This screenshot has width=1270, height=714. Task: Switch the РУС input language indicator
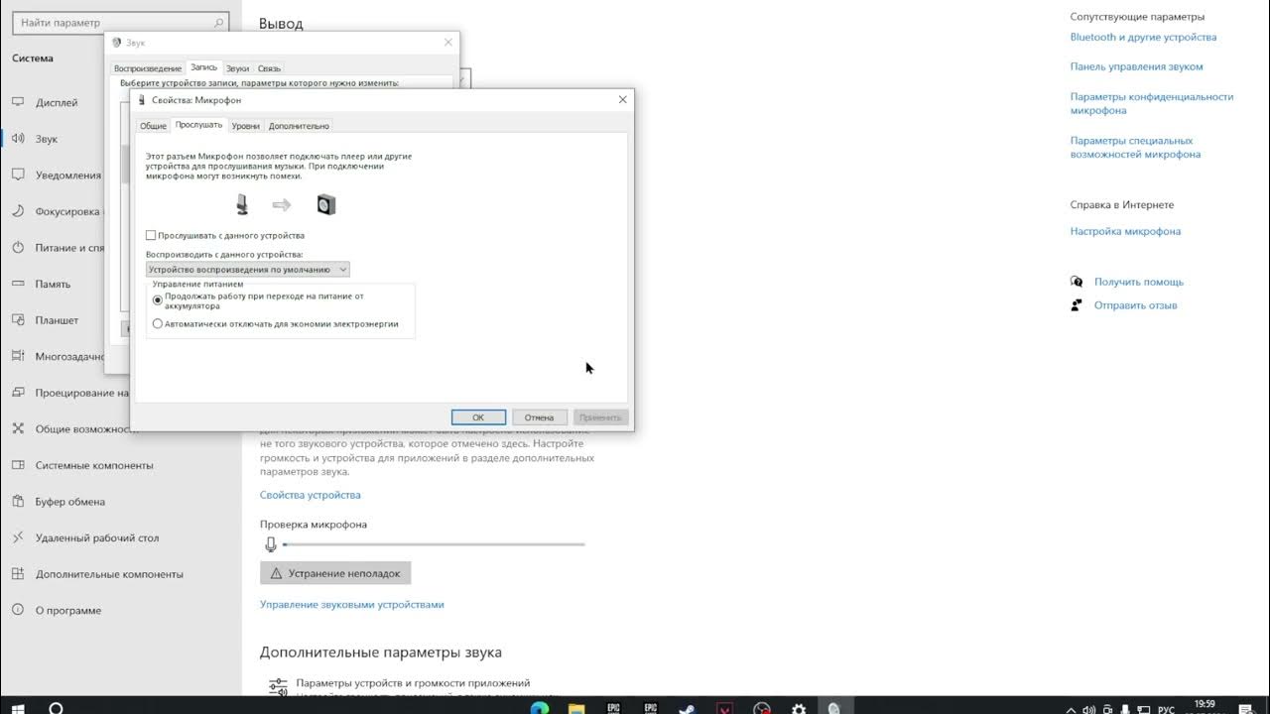(1167, 708)
